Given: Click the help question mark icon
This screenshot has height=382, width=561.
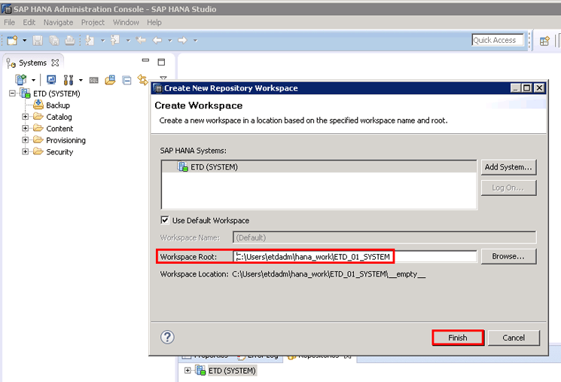Looking at the screenshot, I should coord(168,337).
